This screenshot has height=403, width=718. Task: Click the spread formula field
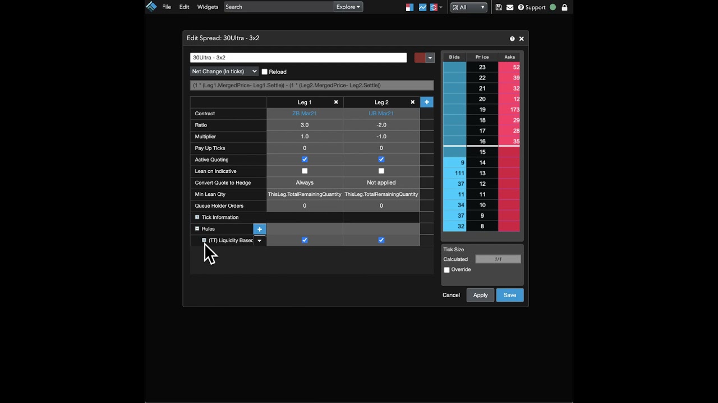[x=312, y=85]
